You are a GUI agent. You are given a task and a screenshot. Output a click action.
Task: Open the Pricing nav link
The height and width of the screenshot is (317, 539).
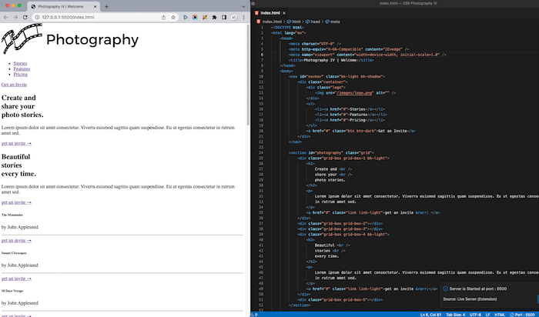coord(21,75)
